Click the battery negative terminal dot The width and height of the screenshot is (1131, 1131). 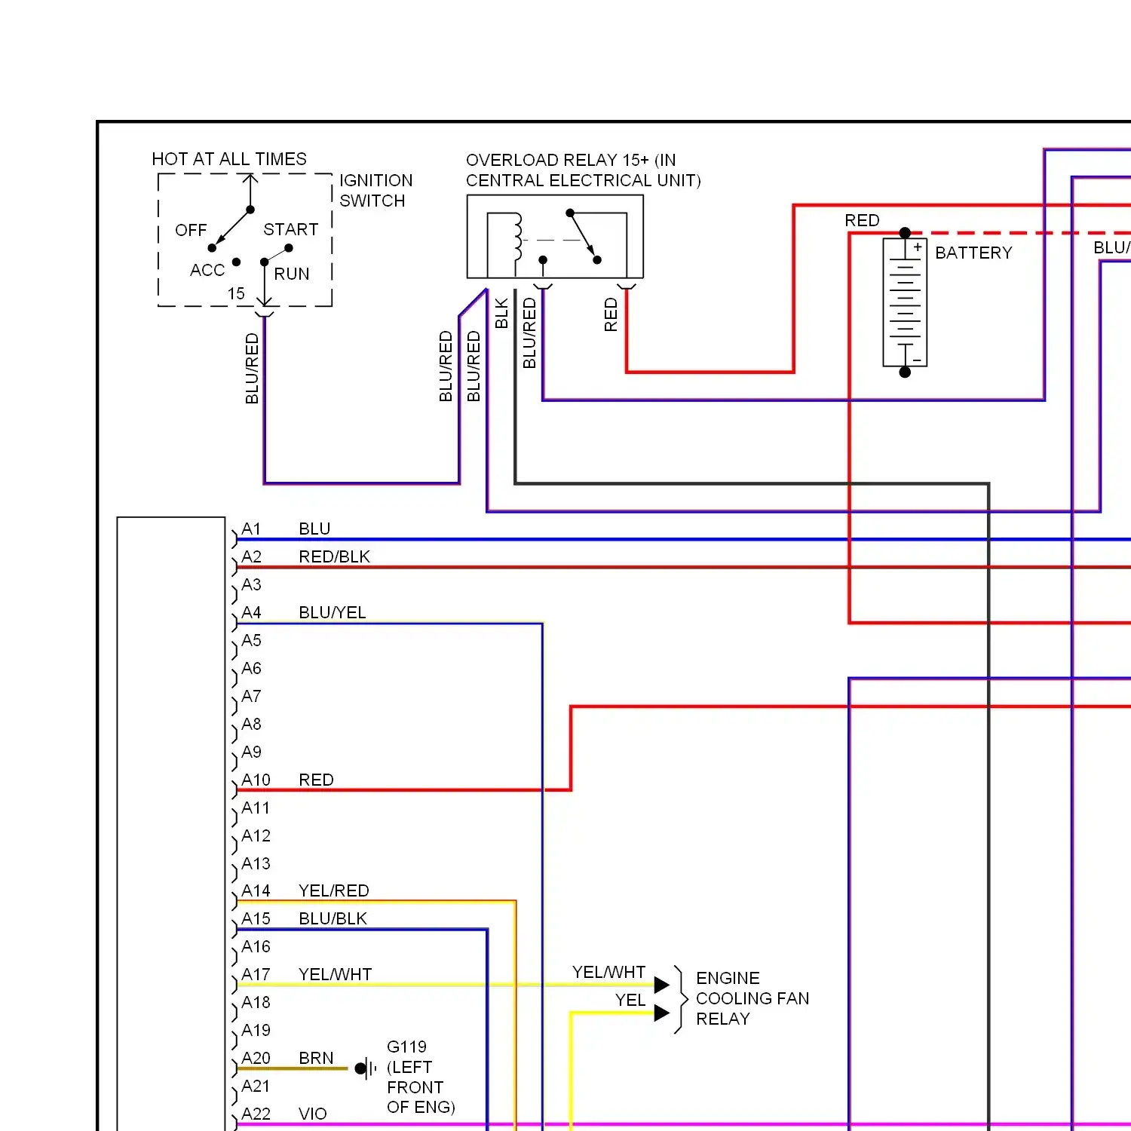pos(905,372)
